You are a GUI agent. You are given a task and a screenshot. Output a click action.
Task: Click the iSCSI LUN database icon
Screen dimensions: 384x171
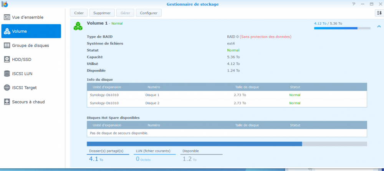(7, 73)
